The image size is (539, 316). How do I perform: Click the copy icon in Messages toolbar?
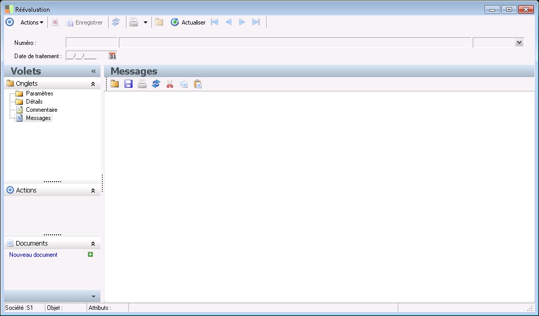click(x=184, y=84)
